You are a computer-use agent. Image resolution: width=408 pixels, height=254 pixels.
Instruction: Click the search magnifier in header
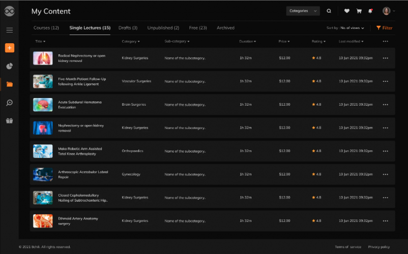[x=329, y=11]
